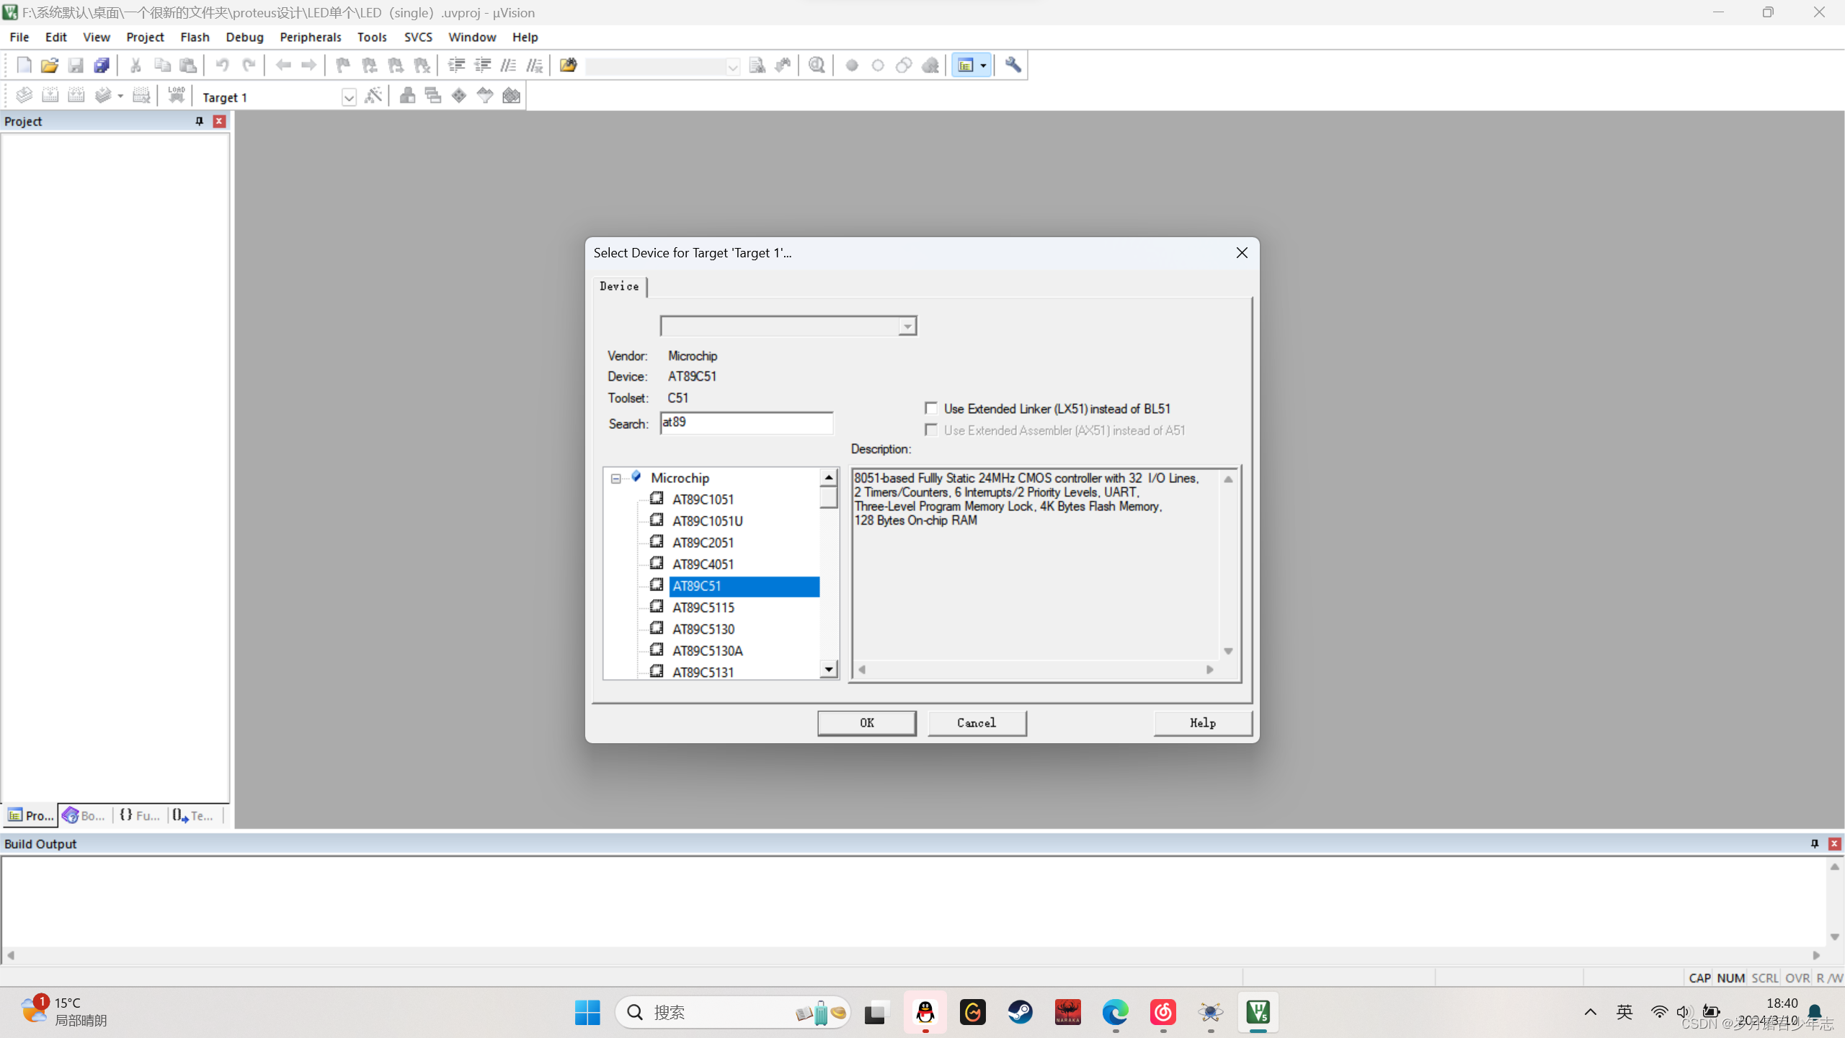Click the Save icon in toolbar

(75, 66)
